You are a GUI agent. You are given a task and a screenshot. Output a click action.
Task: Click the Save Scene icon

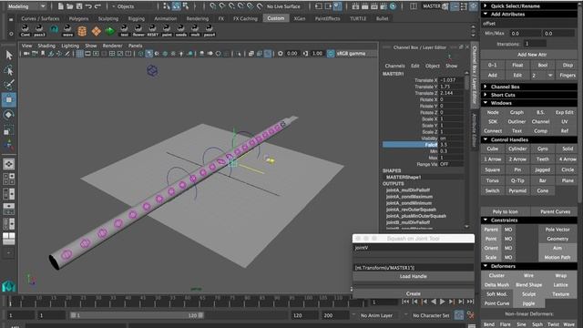[79, 6]
